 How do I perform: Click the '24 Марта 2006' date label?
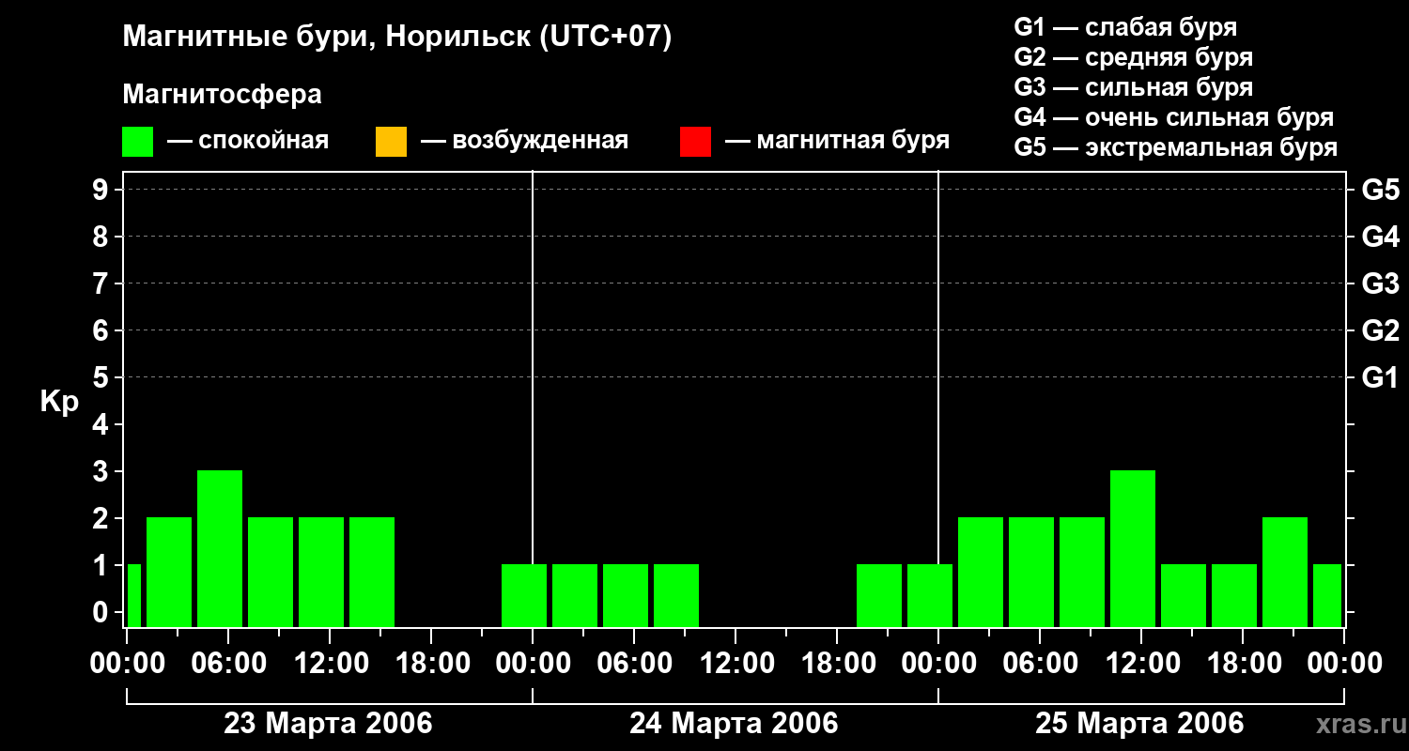point(734,724)
